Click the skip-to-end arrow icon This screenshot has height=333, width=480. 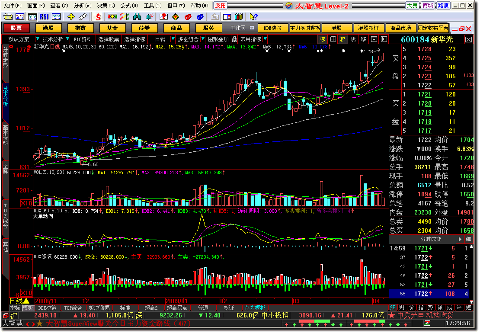[x=384, y=39]
